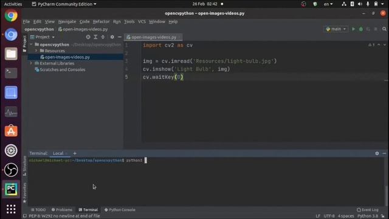Open Chromium browser from the dock
Image resolution: width=389 pixels, height=219 pixels.
coord(11,35)
